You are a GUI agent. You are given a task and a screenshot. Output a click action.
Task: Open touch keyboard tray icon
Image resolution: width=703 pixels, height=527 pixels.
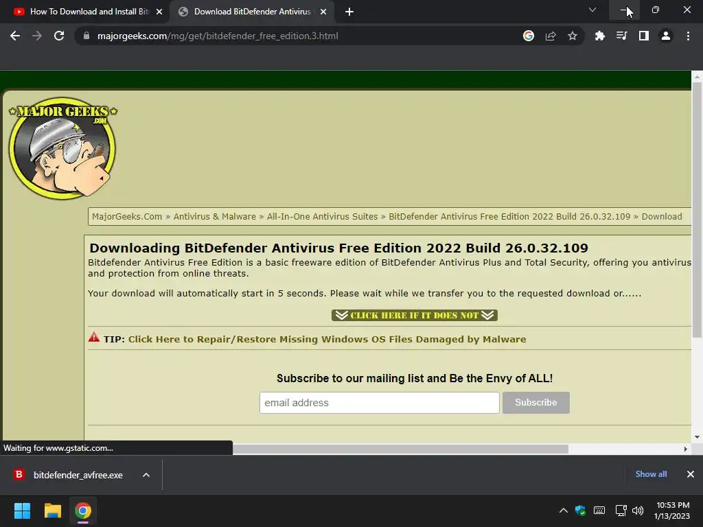[x=599, y=511]
